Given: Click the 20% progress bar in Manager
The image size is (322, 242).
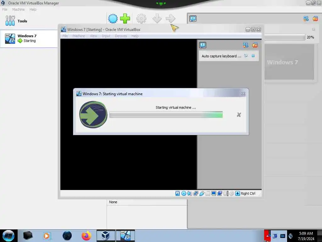Looking at the screenshot, I should [285, 37].
